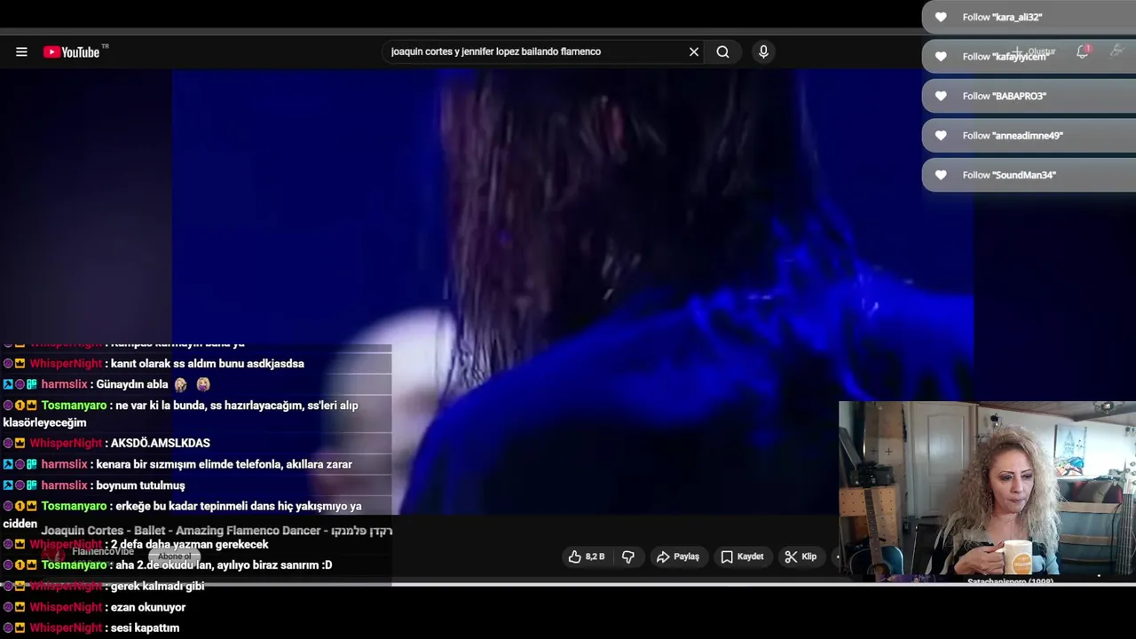Click WhisperNight's "kanıt olarak ss aldım" message

(x=153, y=364)
